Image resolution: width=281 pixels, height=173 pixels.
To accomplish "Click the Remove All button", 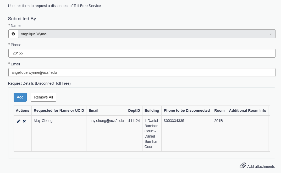I will coord(43,97).
